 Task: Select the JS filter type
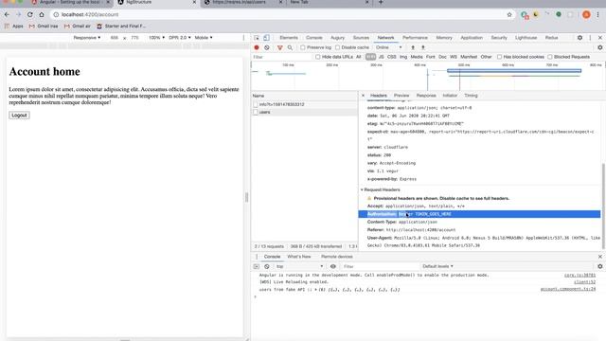(381, 57)
